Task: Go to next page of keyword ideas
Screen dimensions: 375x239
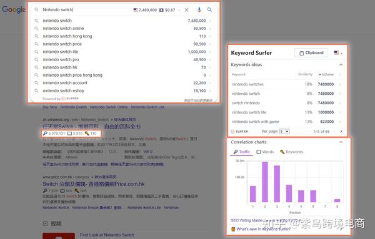Action: (341, 131)
